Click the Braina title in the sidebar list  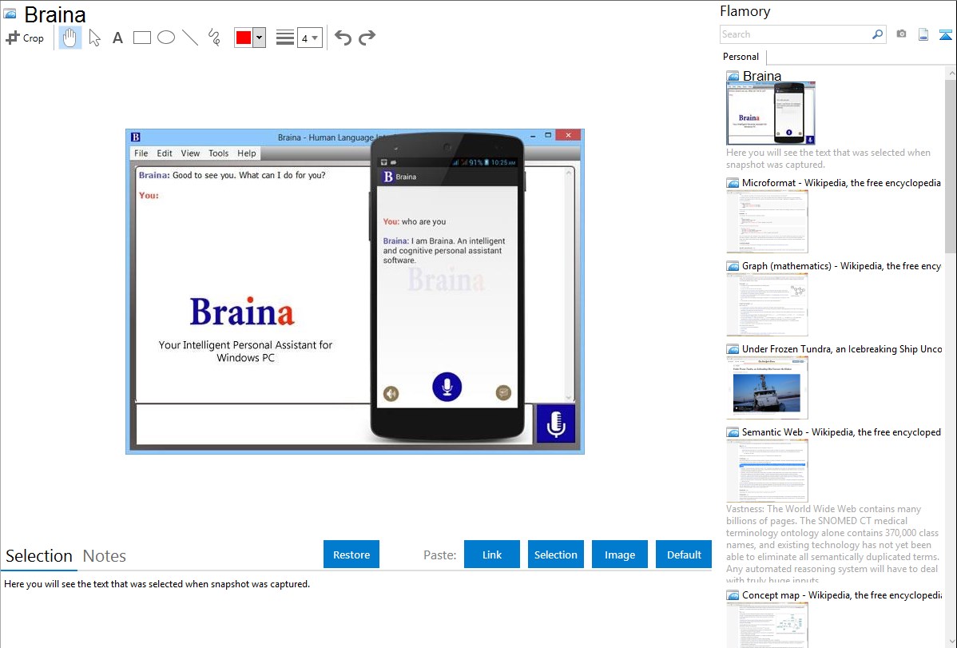pyautogui.click(x=762, y=76)
